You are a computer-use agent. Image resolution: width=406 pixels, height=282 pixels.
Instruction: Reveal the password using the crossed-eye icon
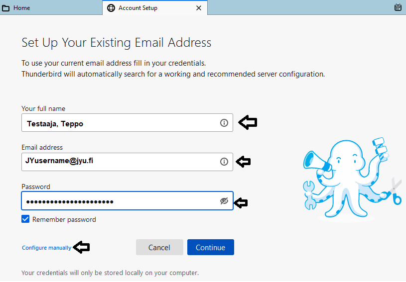224,201
